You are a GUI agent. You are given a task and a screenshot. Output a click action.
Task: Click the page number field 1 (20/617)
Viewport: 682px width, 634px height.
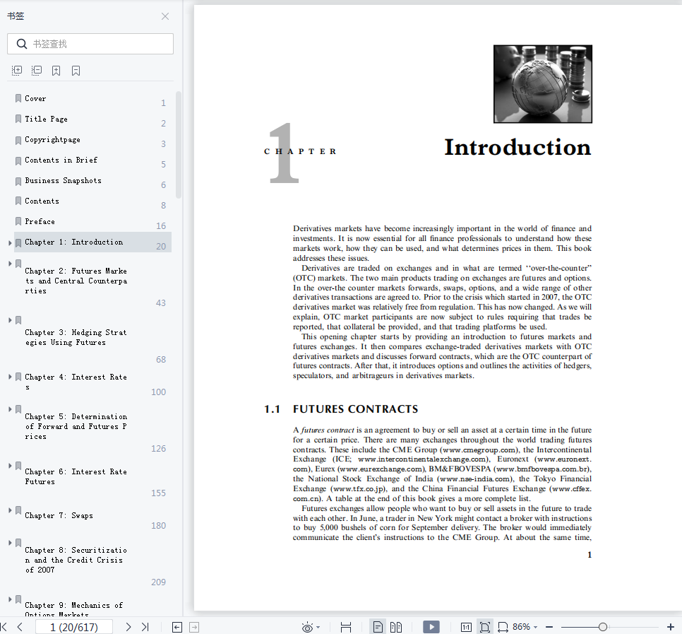click(x=74, y=627)
